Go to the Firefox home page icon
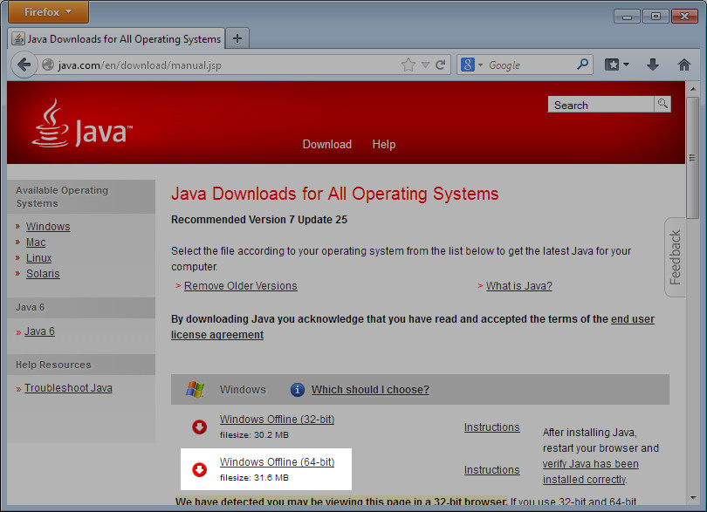This screenshot has width=707, height=512. pos(684,65)
